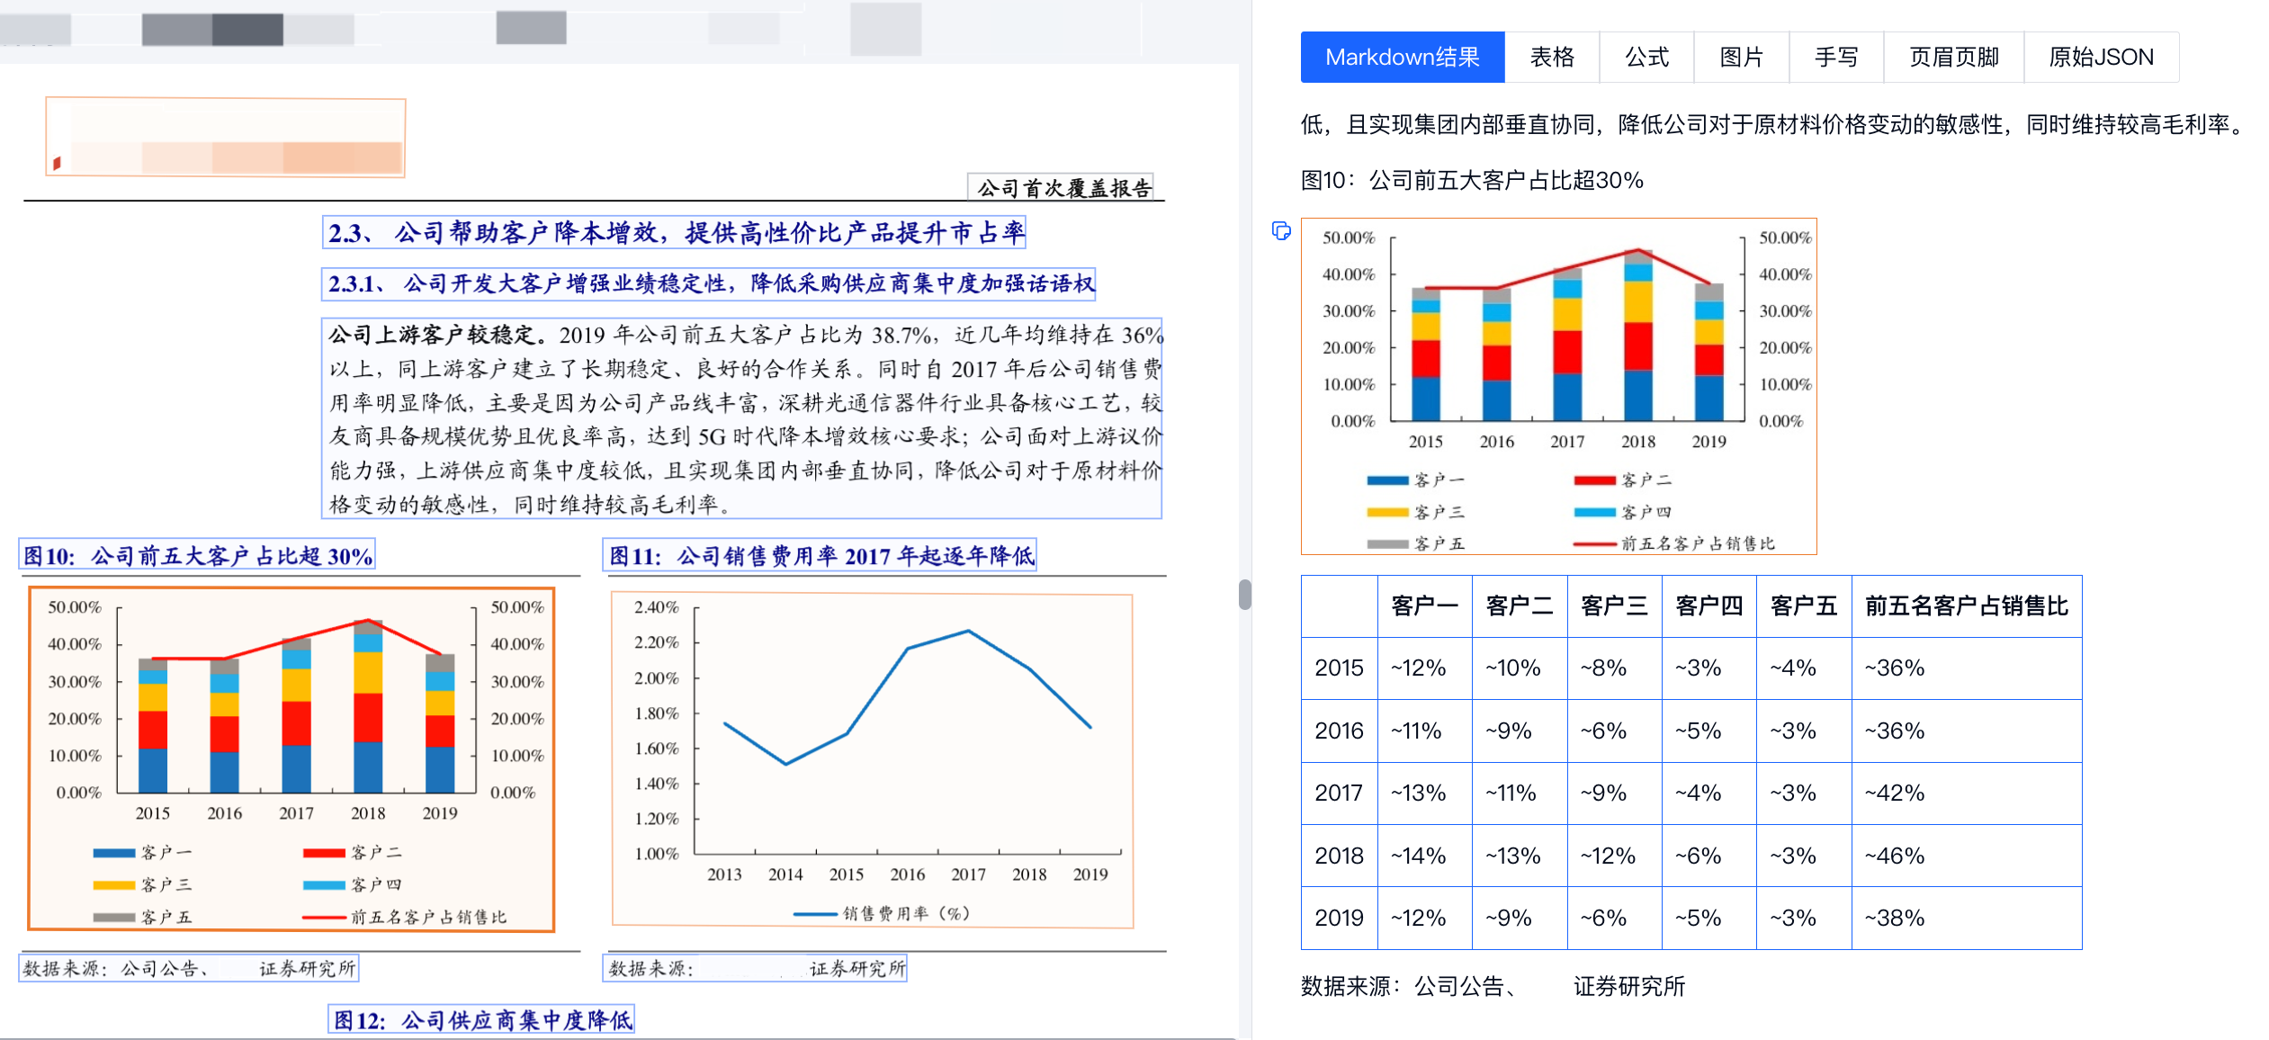This screenshot has width=2269, height=1040.
Task: Switch to the 图片 tab
Action: (x=1741, y=58)
